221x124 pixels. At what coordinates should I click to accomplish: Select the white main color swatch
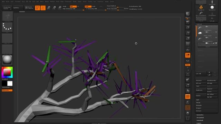tap(10, 83)
